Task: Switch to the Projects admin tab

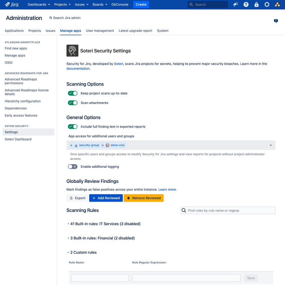Action: (x=35, y=31)
